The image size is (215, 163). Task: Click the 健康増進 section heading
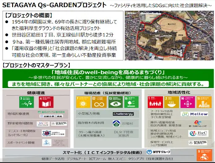pos(36,93)
